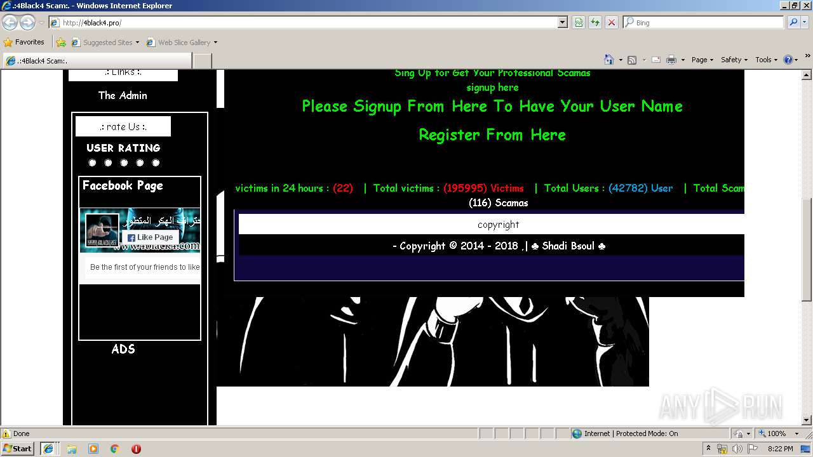Click The Admin link in sidebar

[x=123, y=95]
